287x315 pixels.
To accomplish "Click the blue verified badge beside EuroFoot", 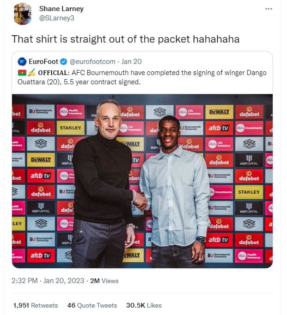I will tap(64, 62).
